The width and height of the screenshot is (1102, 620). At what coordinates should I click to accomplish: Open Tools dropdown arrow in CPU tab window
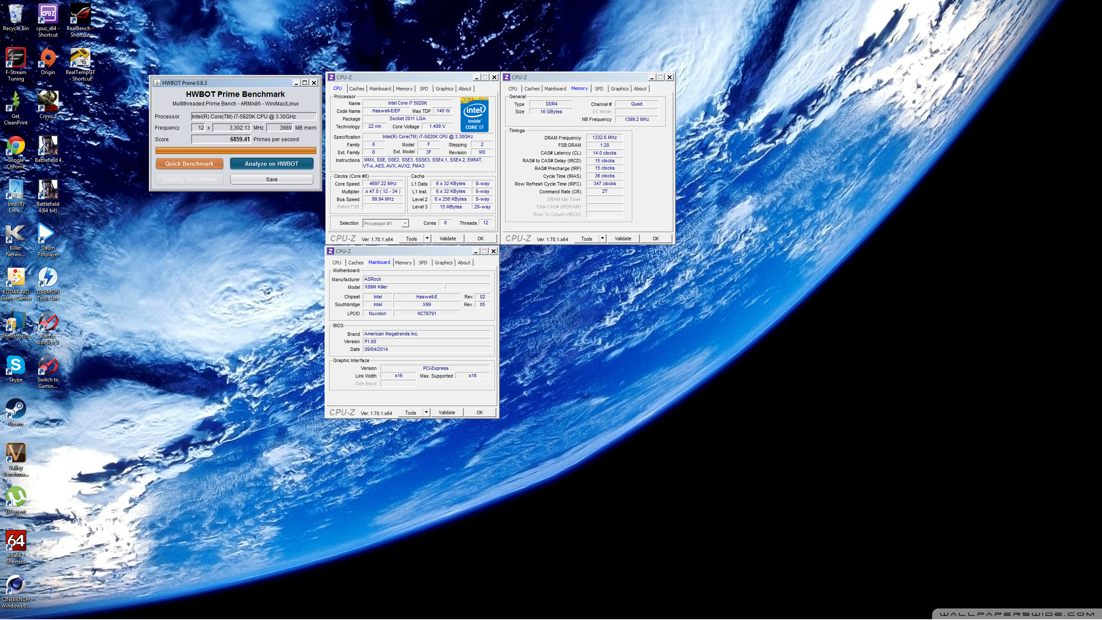pos(427,239)
